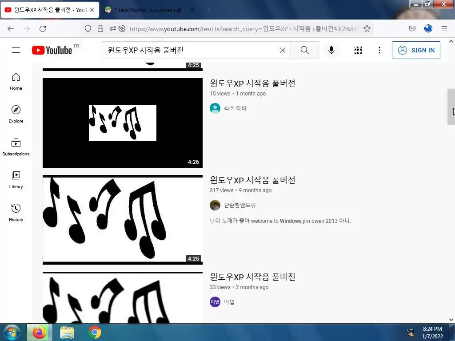Open the video title with 15 views
The height and width of the screenshot is (341, 455).
252,83
